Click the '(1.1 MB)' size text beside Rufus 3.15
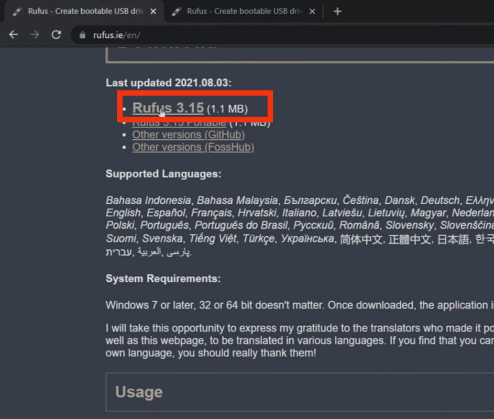494x419 pixels. [x=227, y=109]
